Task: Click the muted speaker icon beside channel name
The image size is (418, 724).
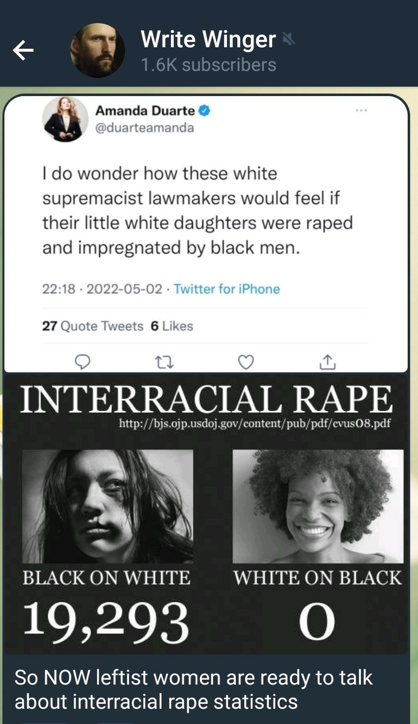Action: click(x=289, y=39)
